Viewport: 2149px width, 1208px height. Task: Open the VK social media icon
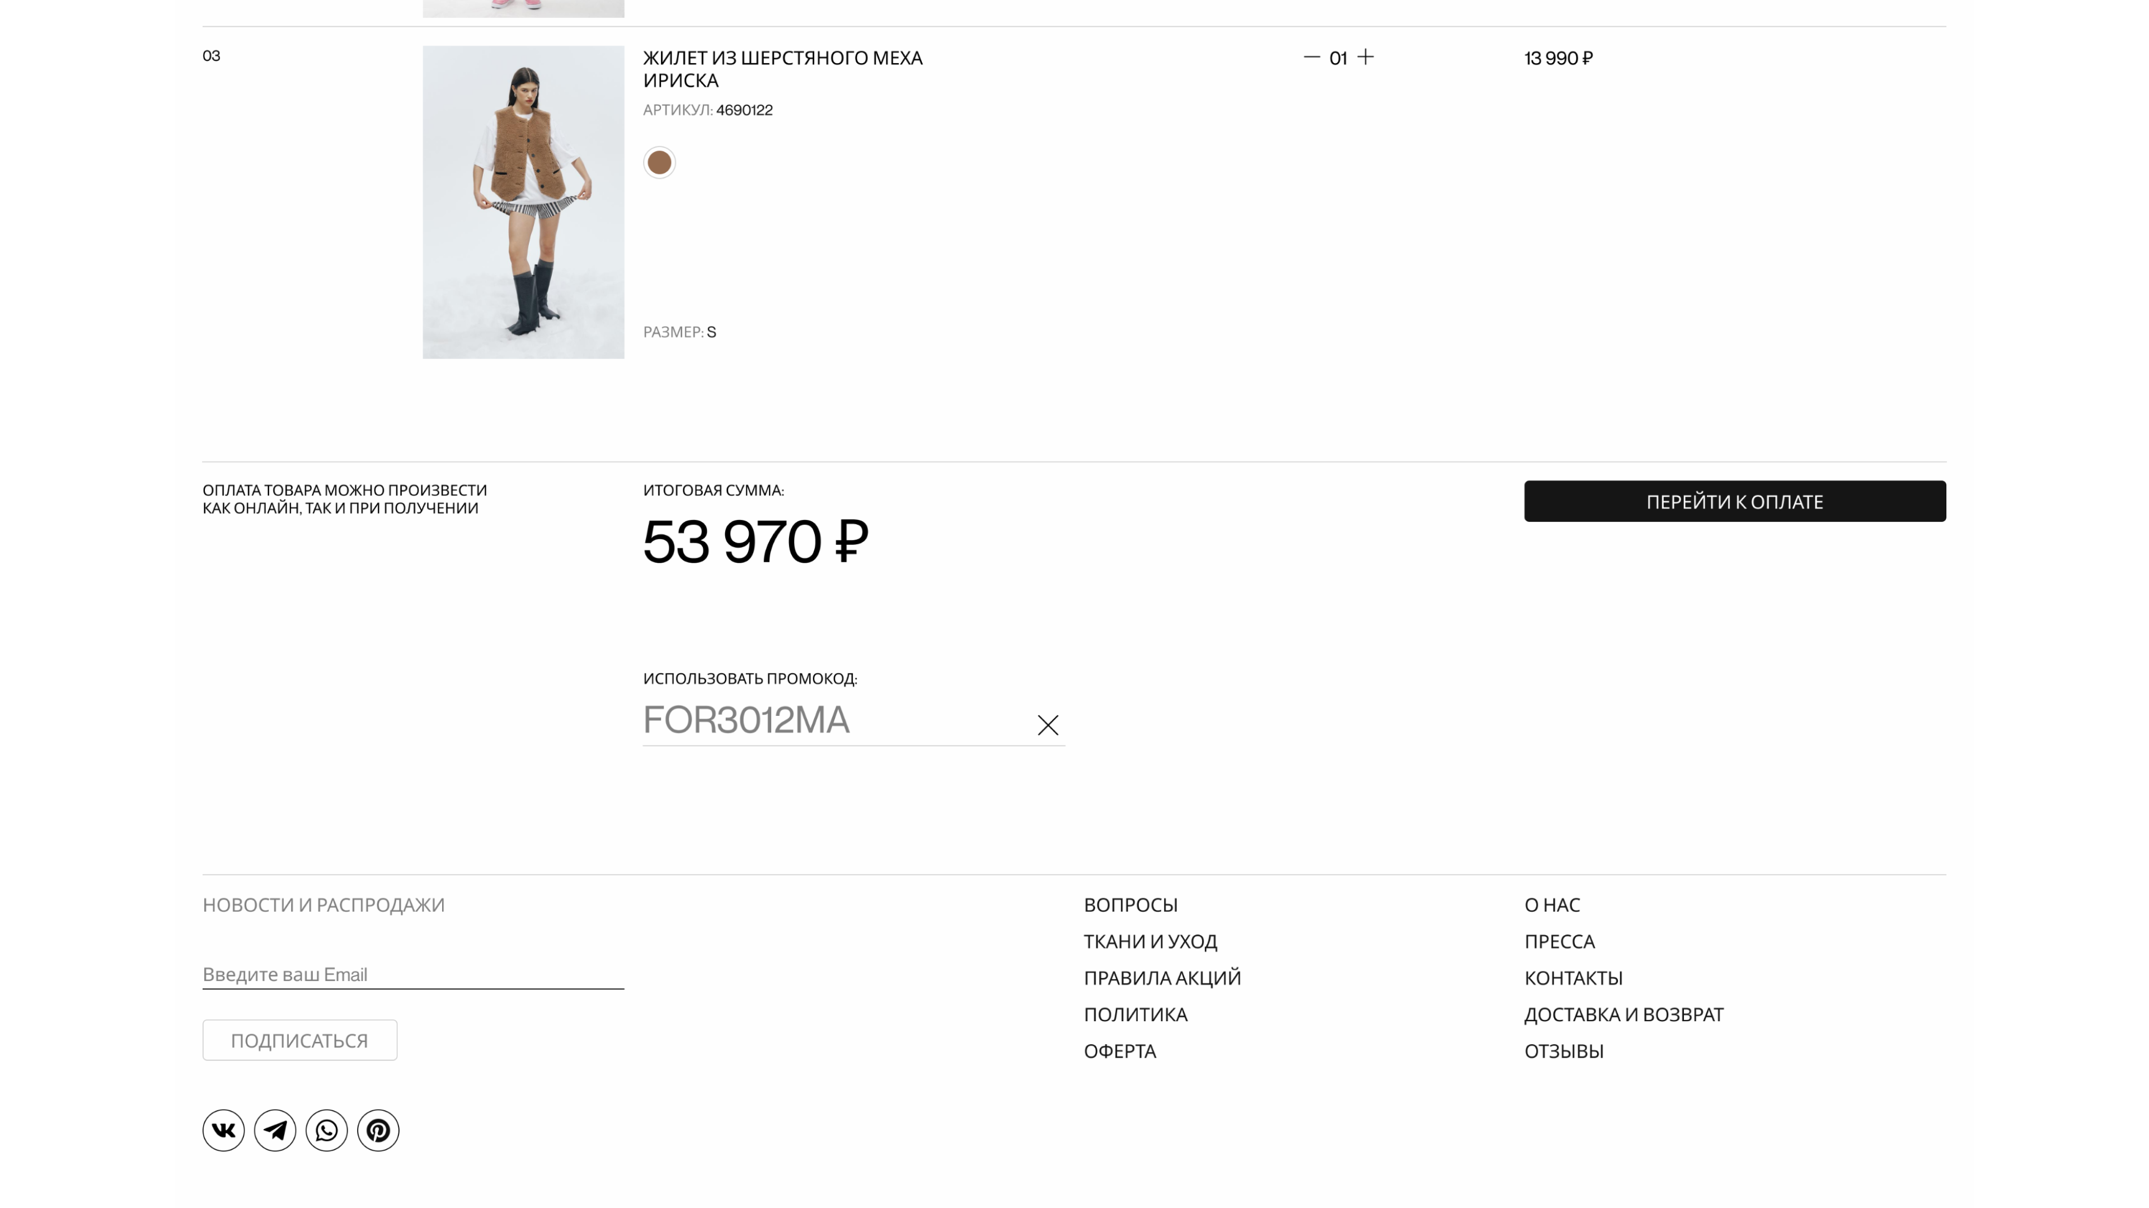[x=223, y=1130]
